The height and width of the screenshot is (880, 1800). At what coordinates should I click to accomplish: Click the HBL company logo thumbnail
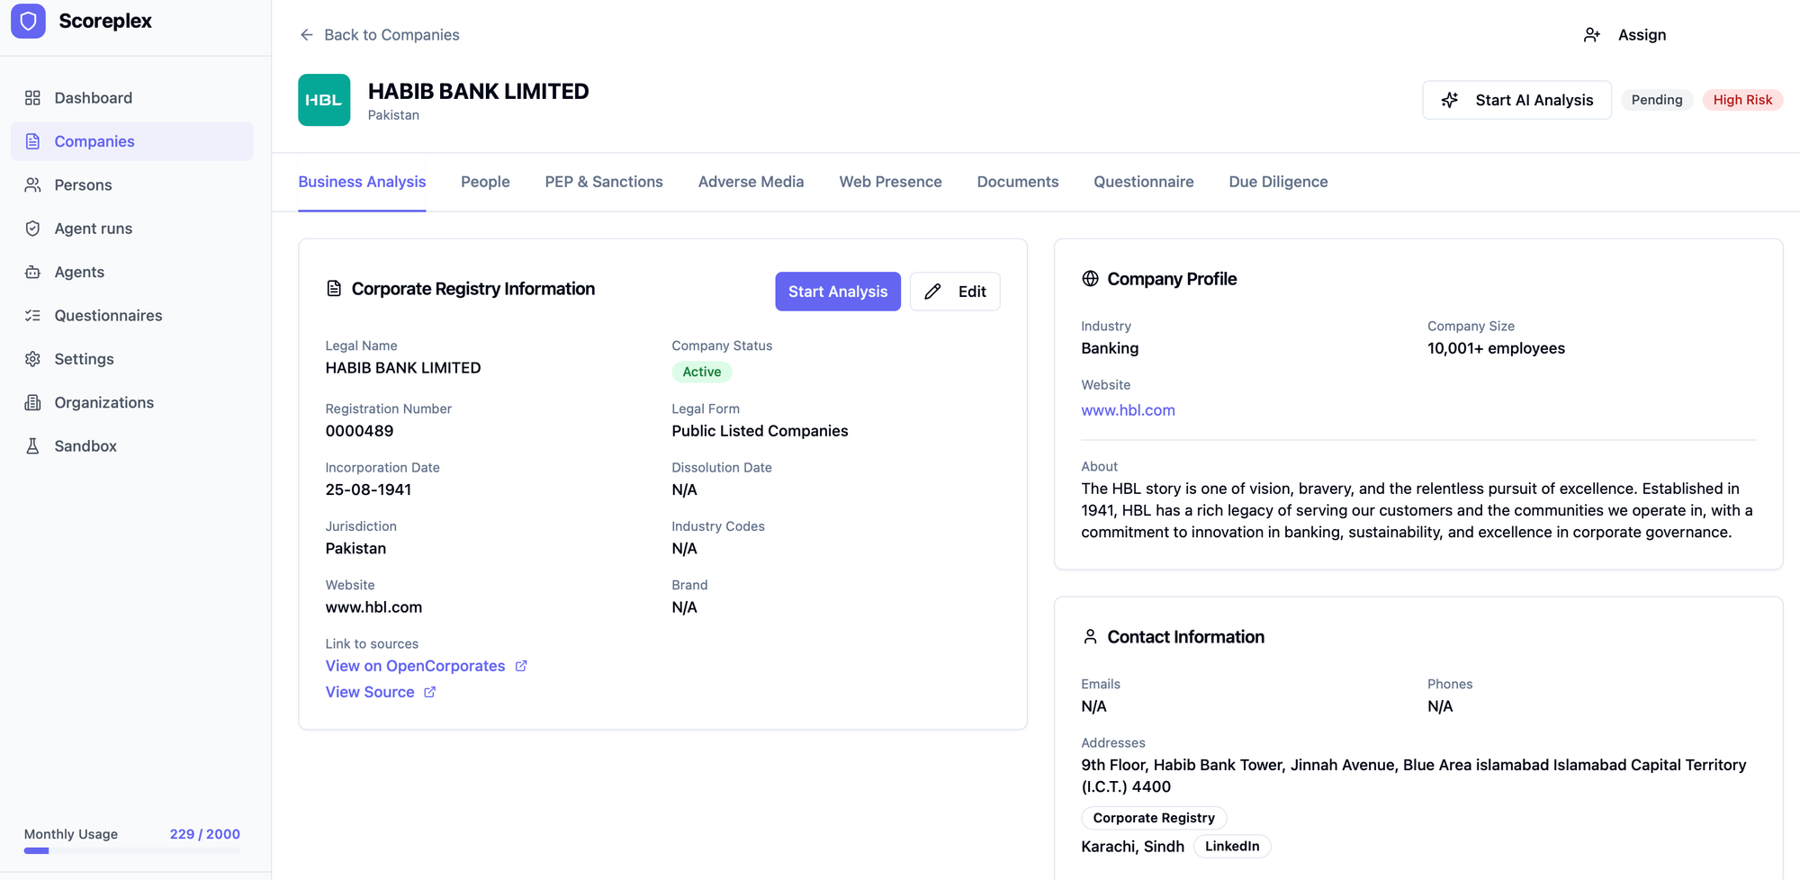click(x=324, y=100)
